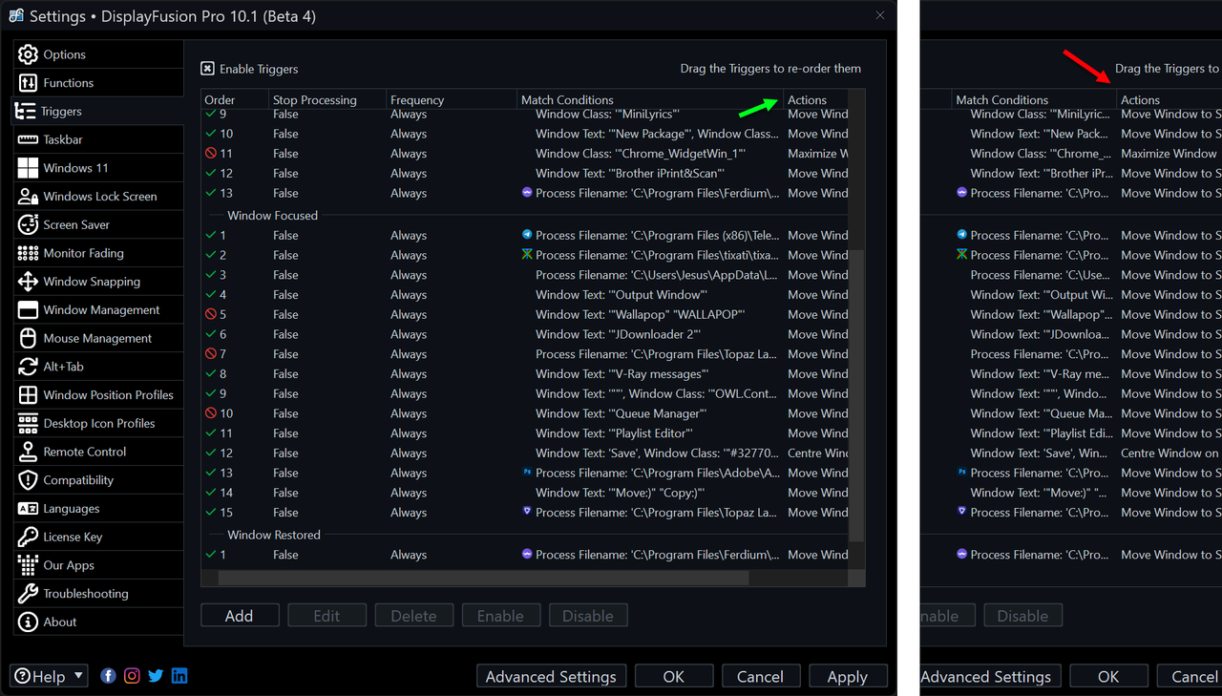Open Window Snapping settings
The height and width of the screenshot is (696, 1222).
97,282
